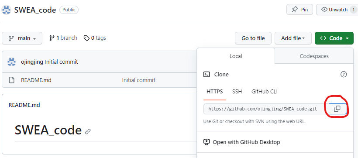Click the Go to file button
Viewport: 358px width, 158px height.
click(x=253, y=38)
